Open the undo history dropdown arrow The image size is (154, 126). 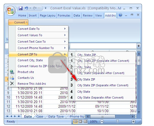pos(30,8)
